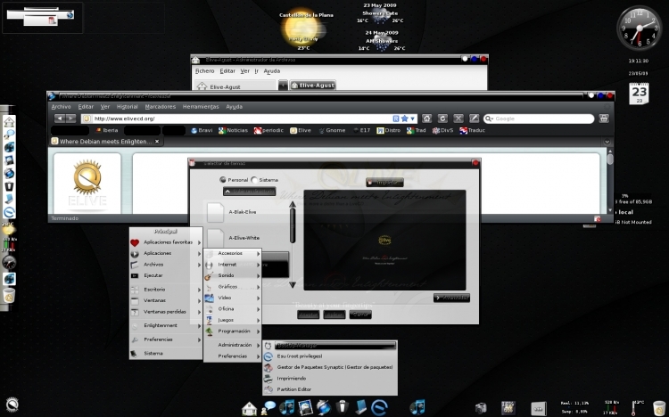Image resolution: width=669 pixels, height=417 pixels.
Task: Click the browser back arrow button
Action: [60, 119]
